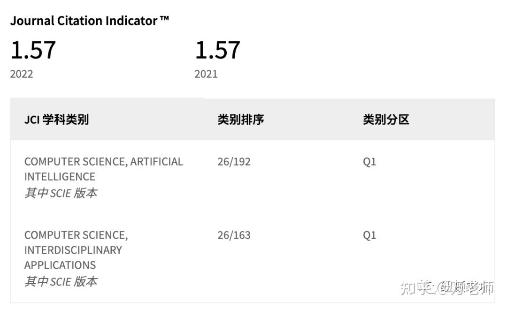Click 其中 SCIE 版本 under Artificial Intelligence
The height and width of the screenshot is (309, 507).
(x=61, y=193)
